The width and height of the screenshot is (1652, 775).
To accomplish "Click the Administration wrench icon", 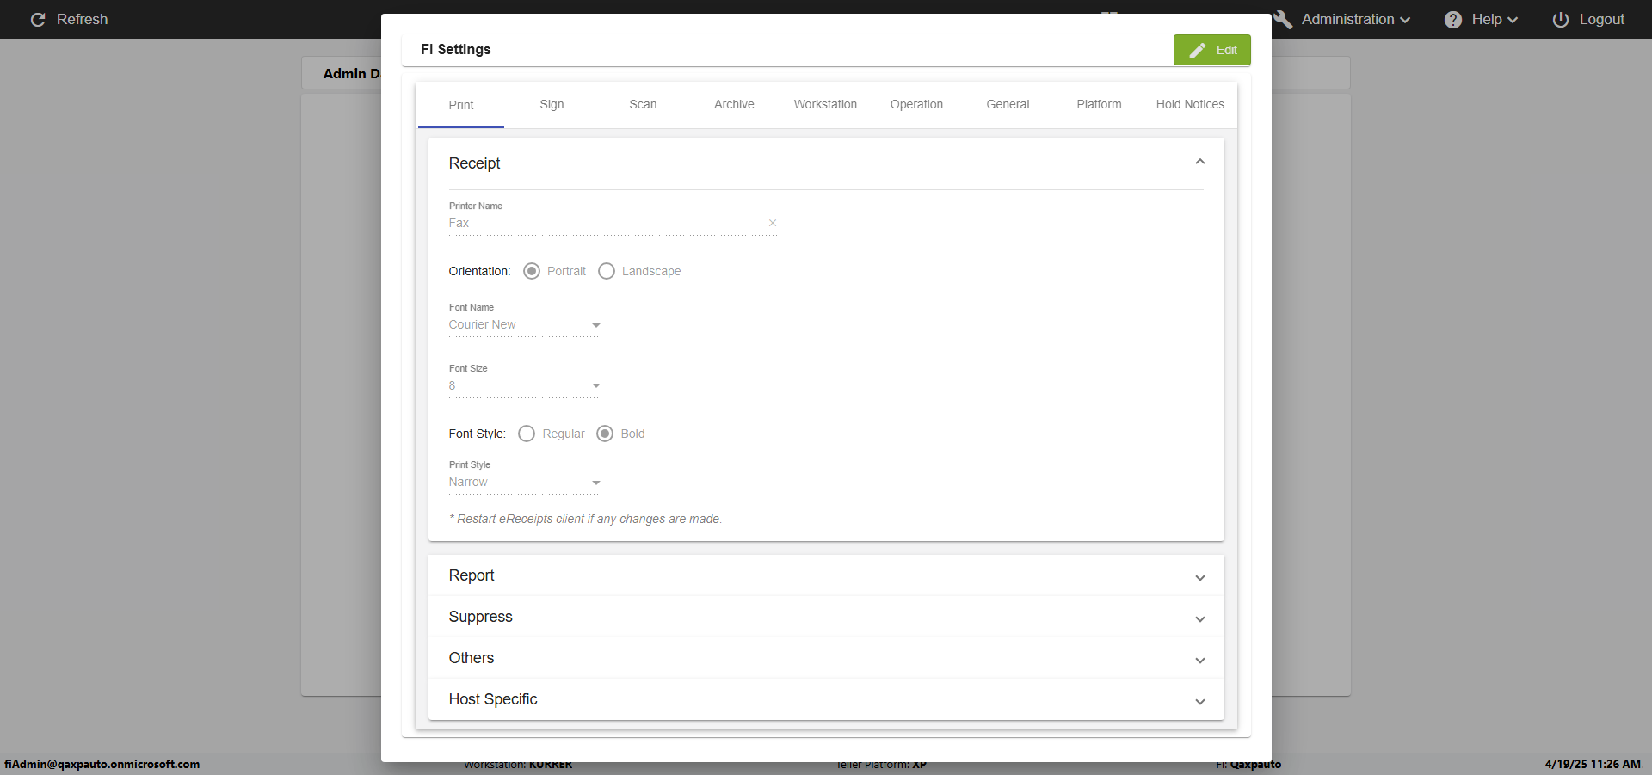I will [x=1283, y=19].
